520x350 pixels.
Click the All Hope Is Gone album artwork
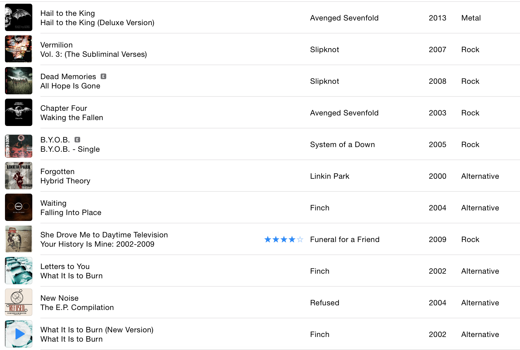tap(19, 81)
